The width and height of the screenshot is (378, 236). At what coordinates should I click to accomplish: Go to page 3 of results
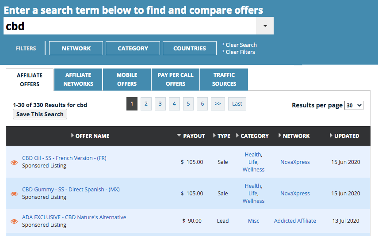click(x=160, y=104)
